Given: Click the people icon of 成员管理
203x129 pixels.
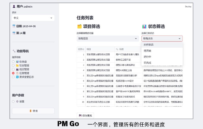Looking at the screenshot, I should 17,69.
